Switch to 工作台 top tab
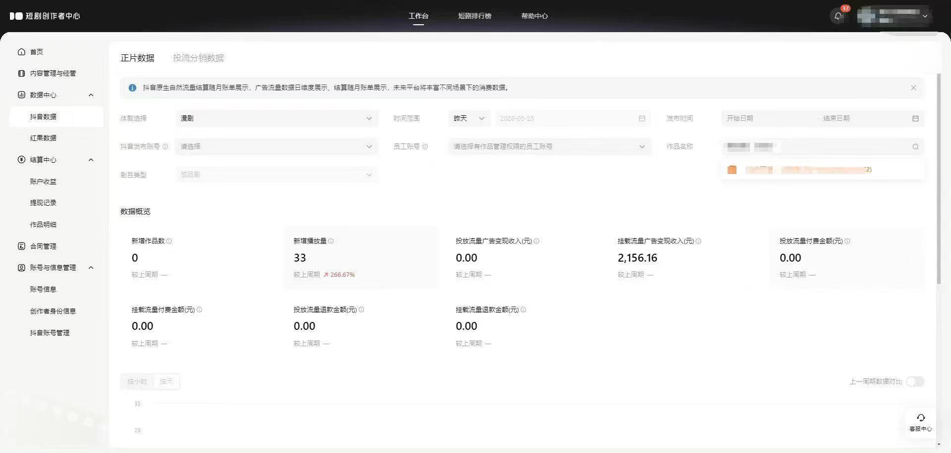Image resolution: width=951 pixels, height=453 pixels. point(419,16)
